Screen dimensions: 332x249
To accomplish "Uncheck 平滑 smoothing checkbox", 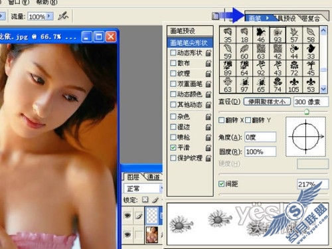I will (173, 147).
